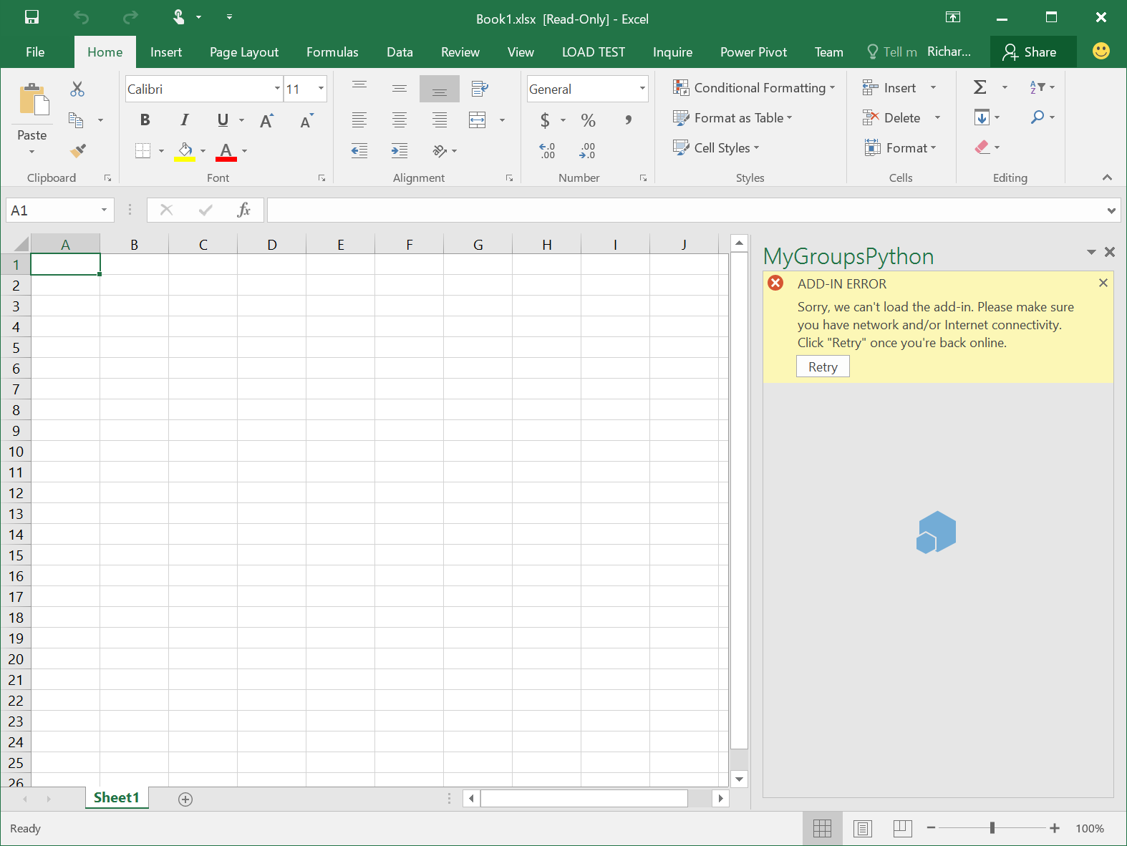Click the Insert Function fx icon
Viewport: 1127px width, 846px height.
coord(244,210)
